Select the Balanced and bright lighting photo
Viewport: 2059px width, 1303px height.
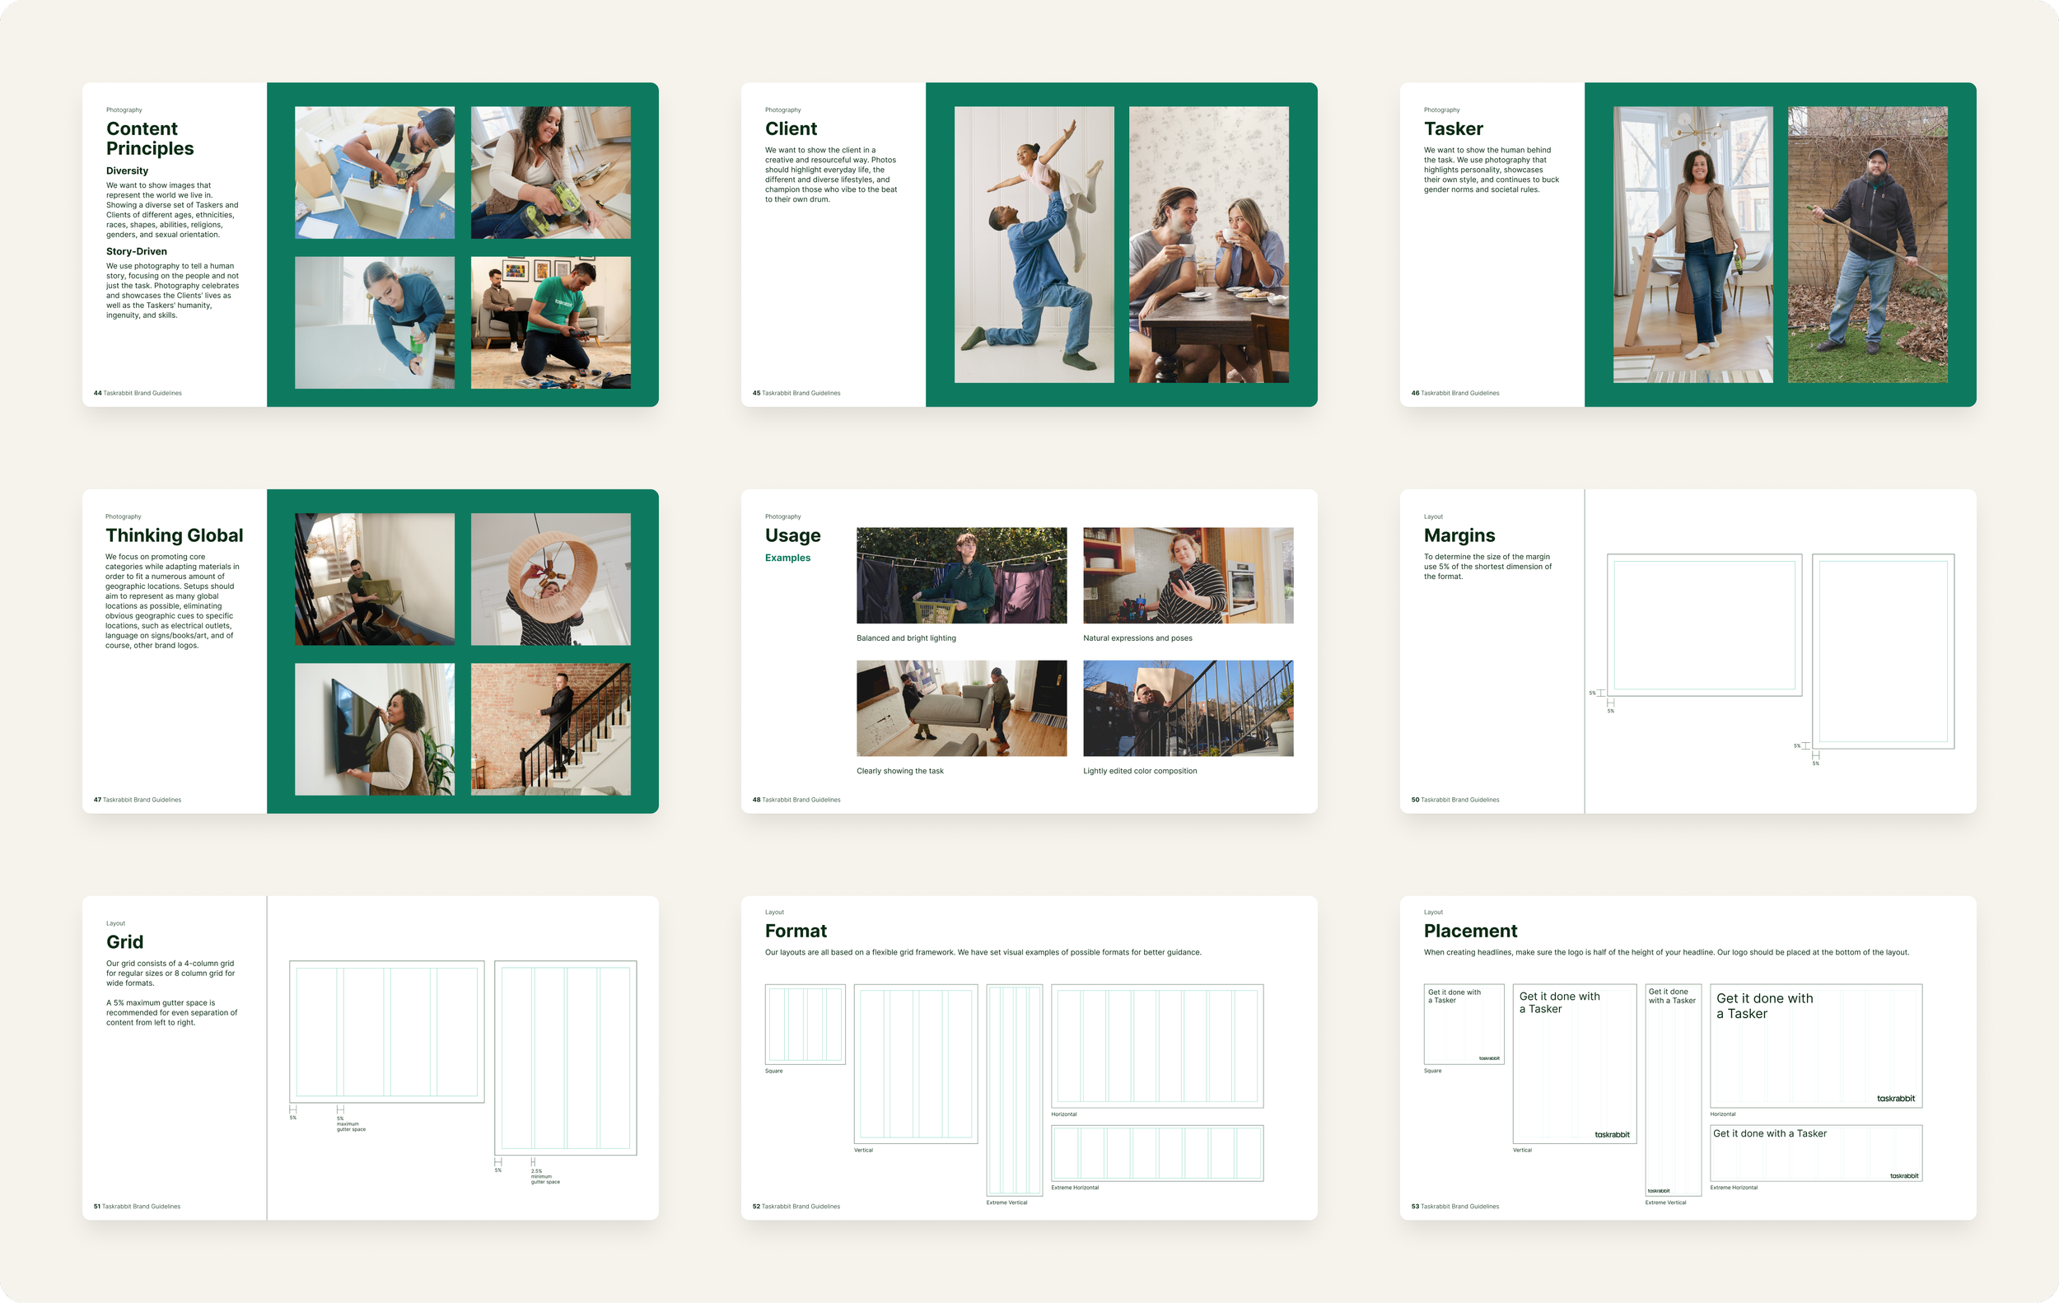coord(961,575)
